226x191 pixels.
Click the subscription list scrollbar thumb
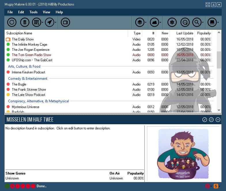pyautogui.click(x=219, y=60)
